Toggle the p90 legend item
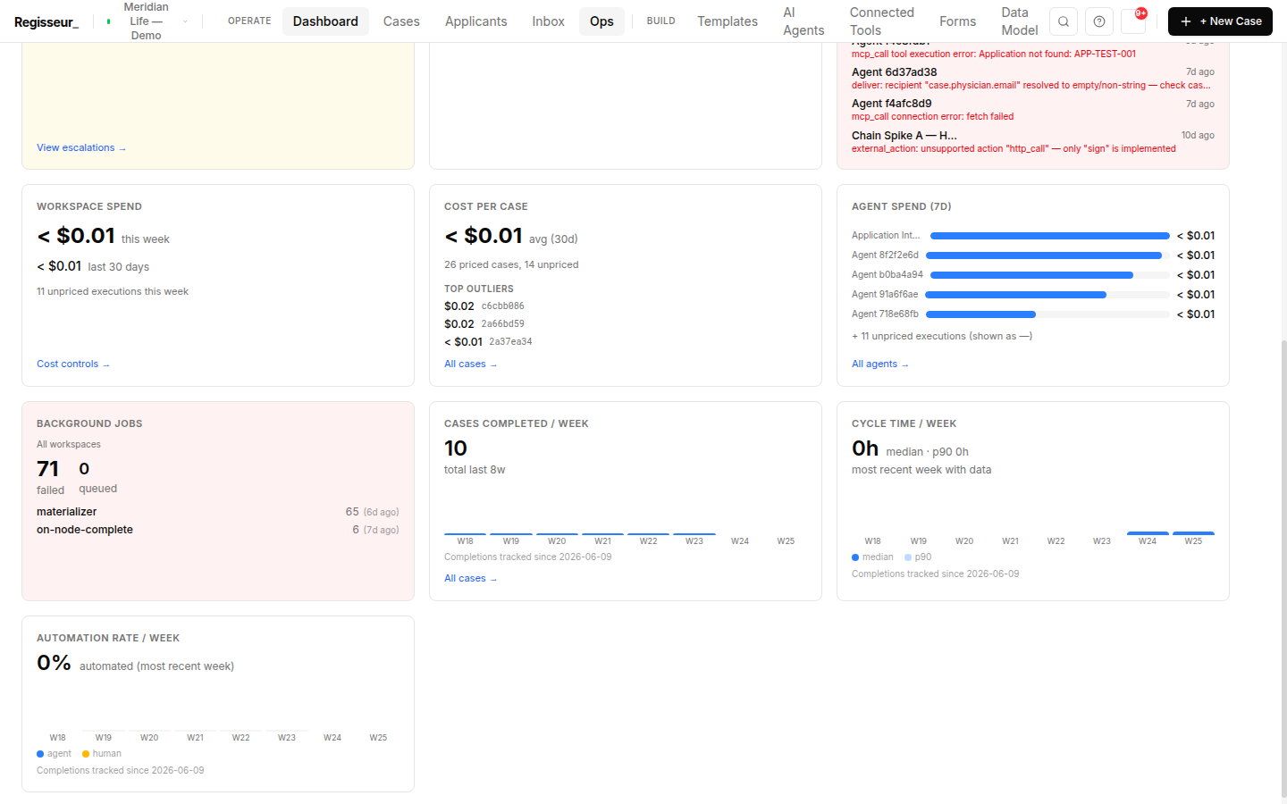The image size is (1287, 804). (x=918, y=557)
